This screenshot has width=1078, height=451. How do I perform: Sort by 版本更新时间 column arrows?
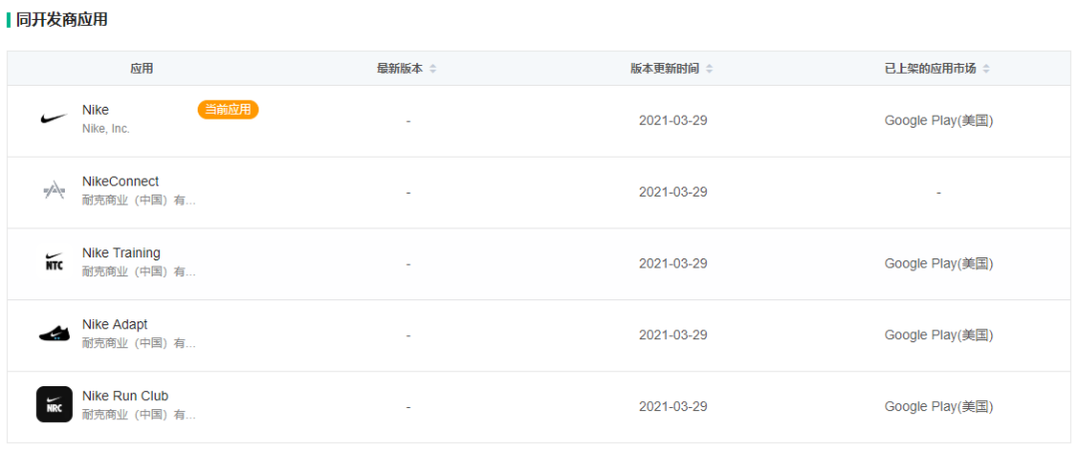pos(709,69)
